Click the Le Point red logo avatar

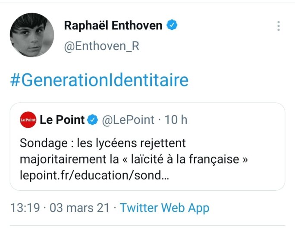tap(28, 120)
